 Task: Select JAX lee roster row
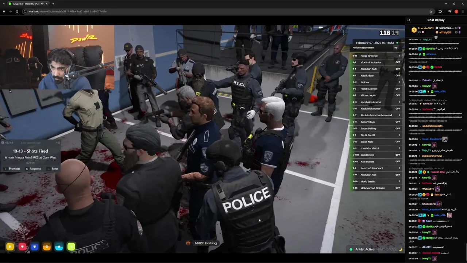pyautogui.click(x=376, y=82)
